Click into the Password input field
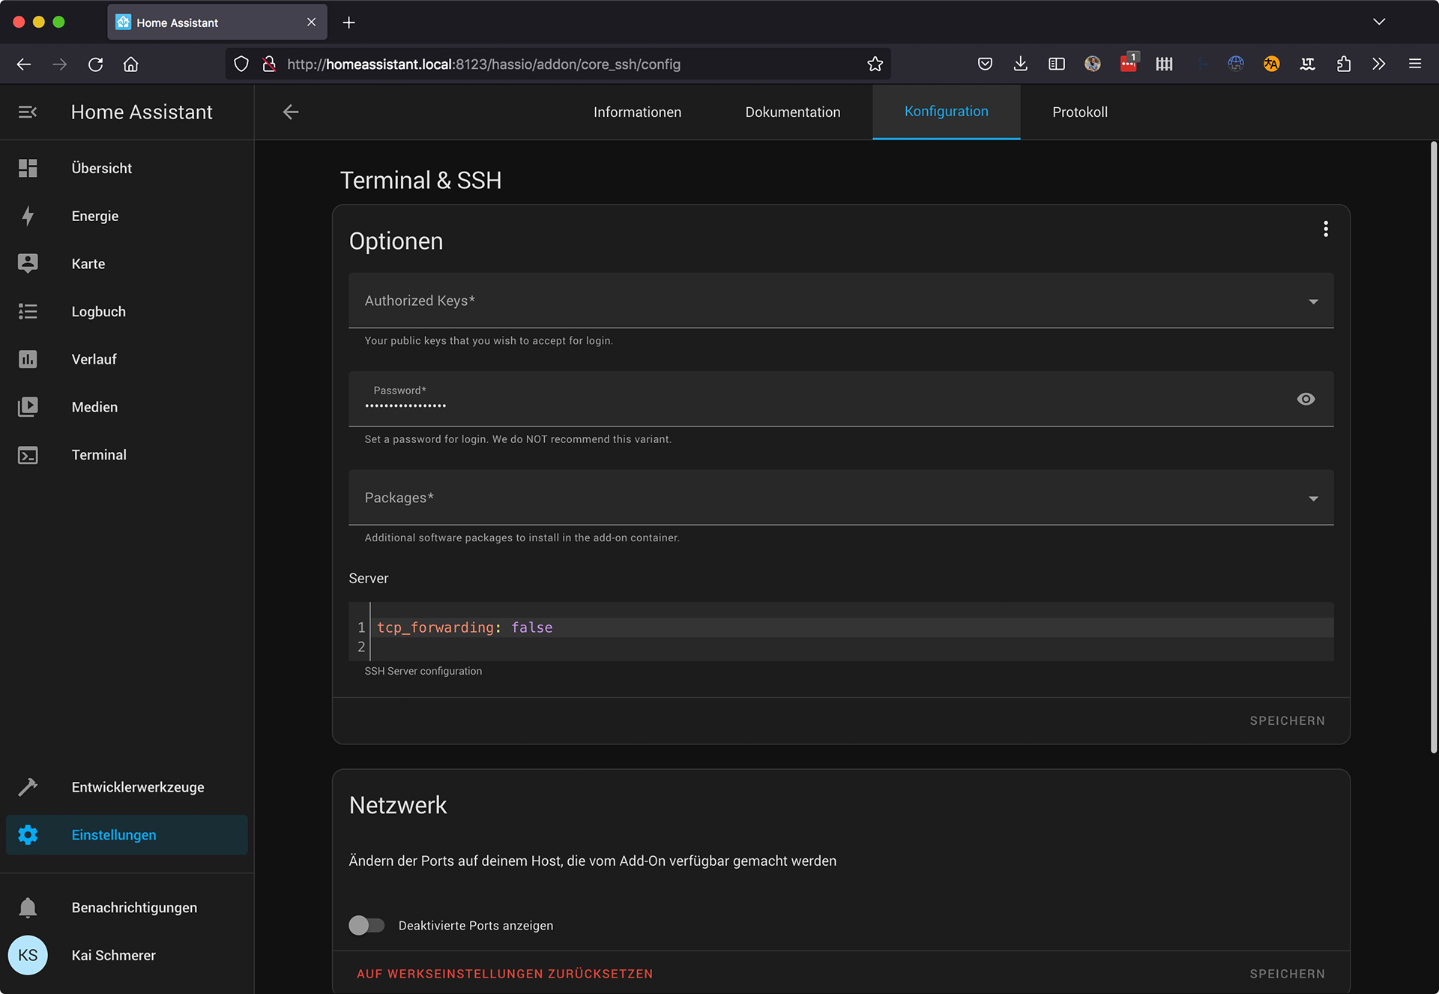Viewport: 1439px width, 994px height. pos(749,405)
